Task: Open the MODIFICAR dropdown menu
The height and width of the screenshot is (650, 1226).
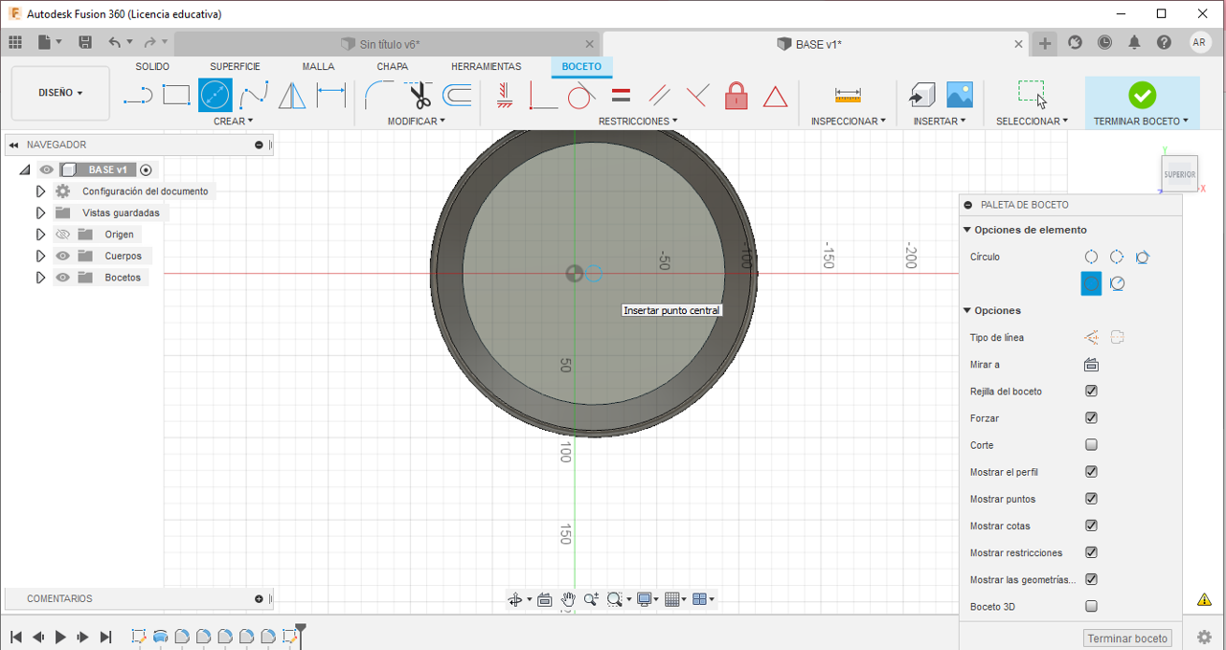Action: (417, 122)
